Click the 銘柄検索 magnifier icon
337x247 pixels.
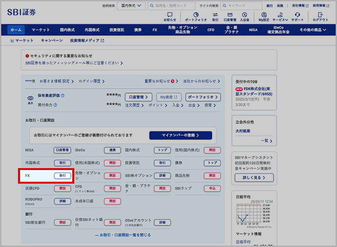[152, 6]
